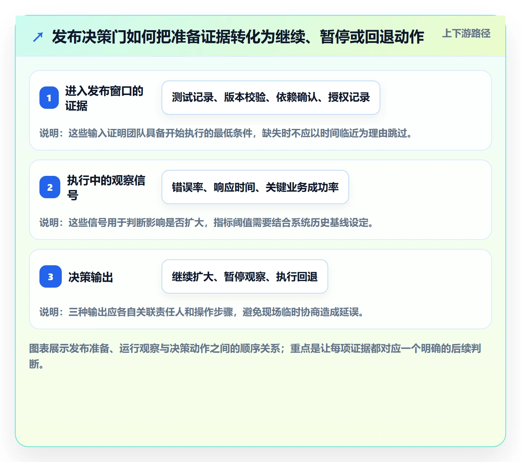Click the note starting 这些输入证明团队具备
521x462 pixels.
tap(226, 133)
